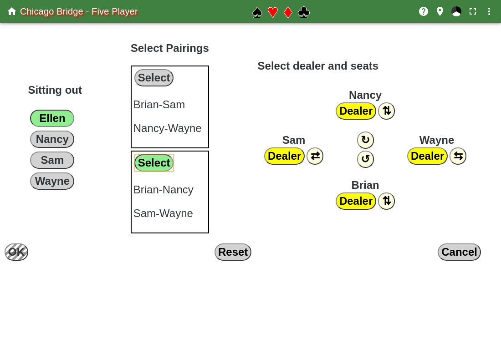Toggle the dark mode theme icon
501x364 pixels.
click(456, 11)
